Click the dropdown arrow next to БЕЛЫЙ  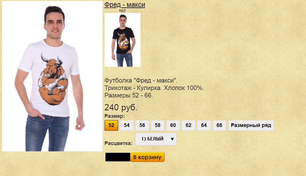172,139
